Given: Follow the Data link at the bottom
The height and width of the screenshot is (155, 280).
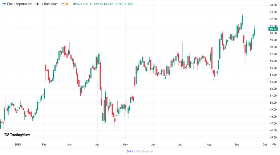Looking at the screenshot, I should [x=130, y=151].
